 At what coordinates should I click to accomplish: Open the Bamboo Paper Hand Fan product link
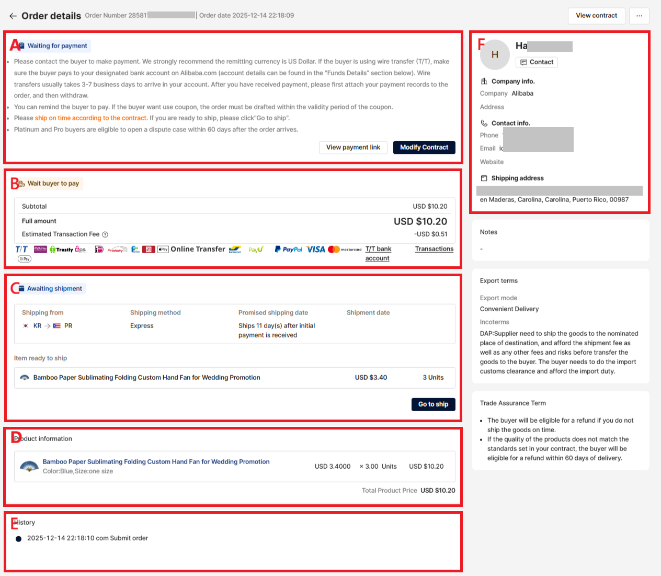click(156, 462)
